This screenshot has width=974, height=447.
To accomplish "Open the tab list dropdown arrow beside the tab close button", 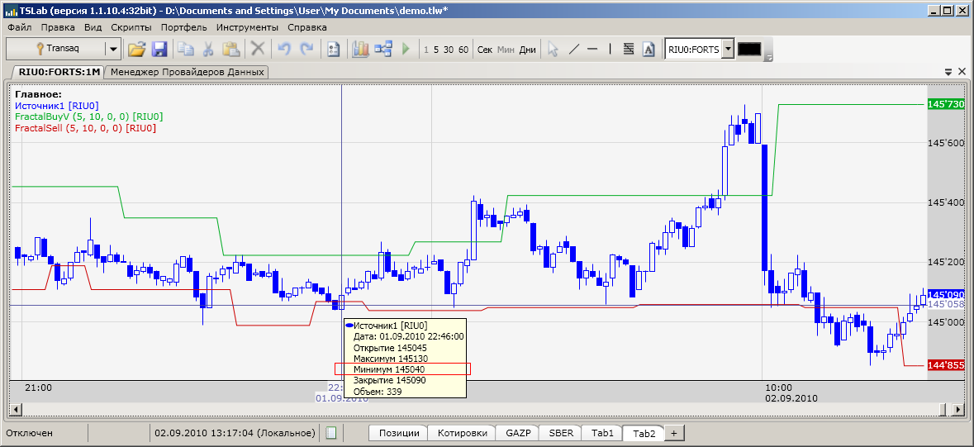I will click(948, 72).
